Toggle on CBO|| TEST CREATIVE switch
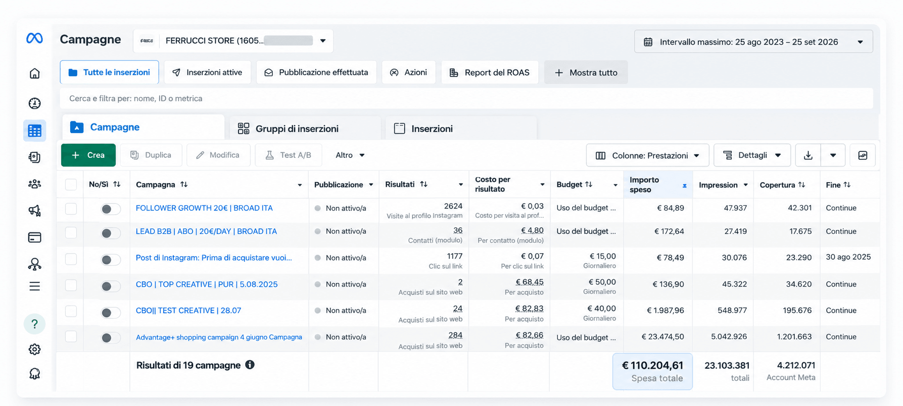Screen dimensions: 903x406 (x=110, y=313)
